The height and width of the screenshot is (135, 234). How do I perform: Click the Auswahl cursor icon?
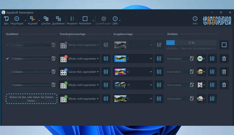pyautogui.click(x=32, y=19)
